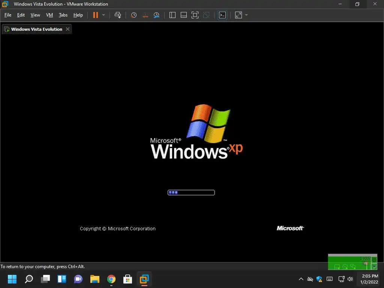Viewport: 384px width, 288px height.
Task: Open taskbar Search
Action: coord(29,279)
